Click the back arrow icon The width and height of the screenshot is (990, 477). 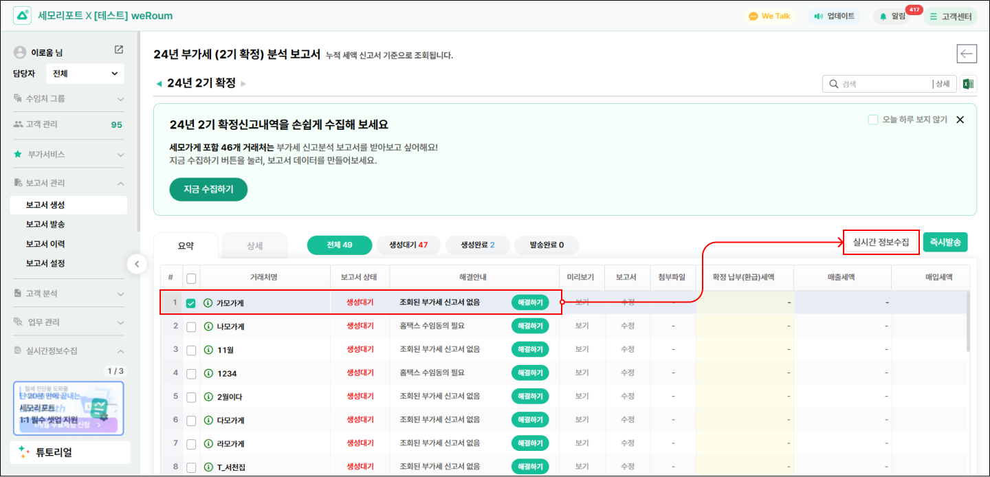(x=967, y=54)
